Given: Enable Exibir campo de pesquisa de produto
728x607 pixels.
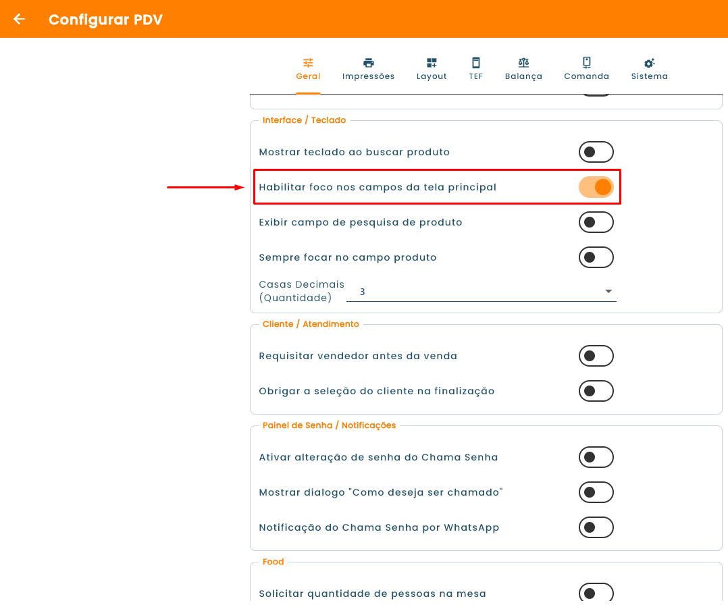Looking at the screenshot, I should (x=596, y=222).
